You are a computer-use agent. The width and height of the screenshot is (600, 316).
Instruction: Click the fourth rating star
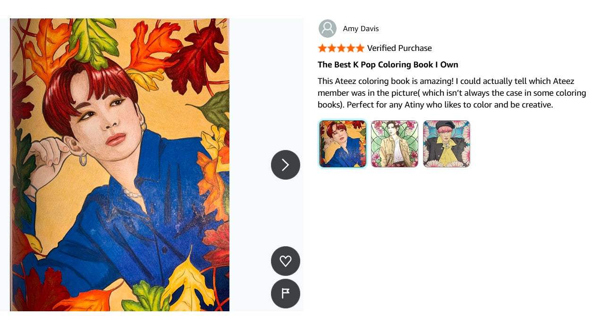point(351,48)
